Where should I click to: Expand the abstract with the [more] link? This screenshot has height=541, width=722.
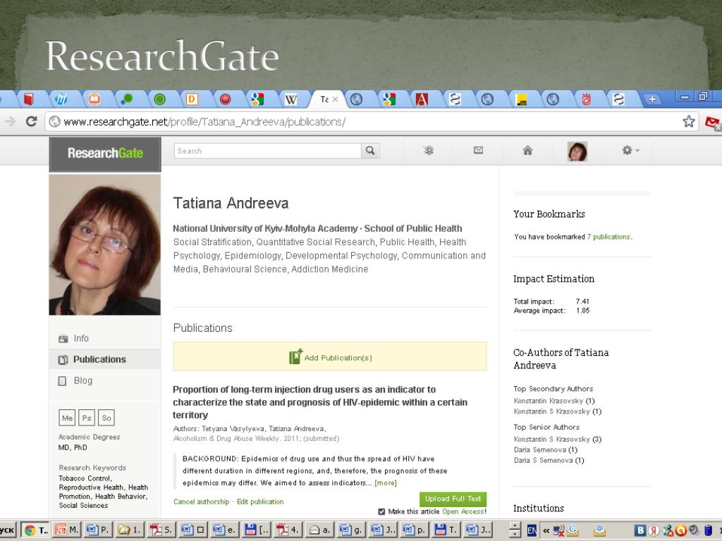[x=386, y=483]
